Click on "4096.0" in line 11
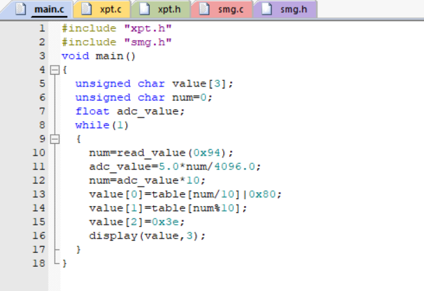 (x=234, y=167)
